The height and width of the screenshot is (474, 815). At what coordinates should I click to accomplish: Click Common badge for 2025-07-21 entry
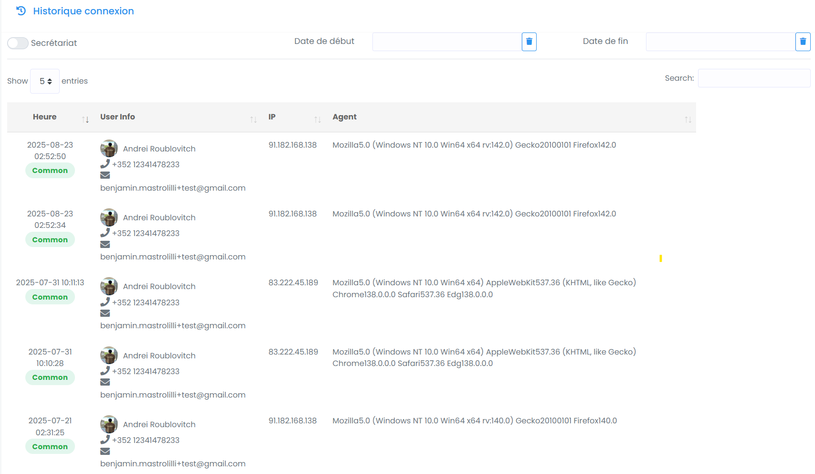coord(50,447)
